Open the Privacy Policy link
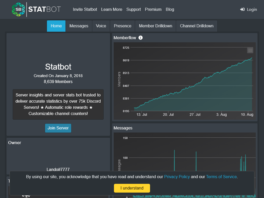Screen dimensions: 264x198 click(177, 177)
